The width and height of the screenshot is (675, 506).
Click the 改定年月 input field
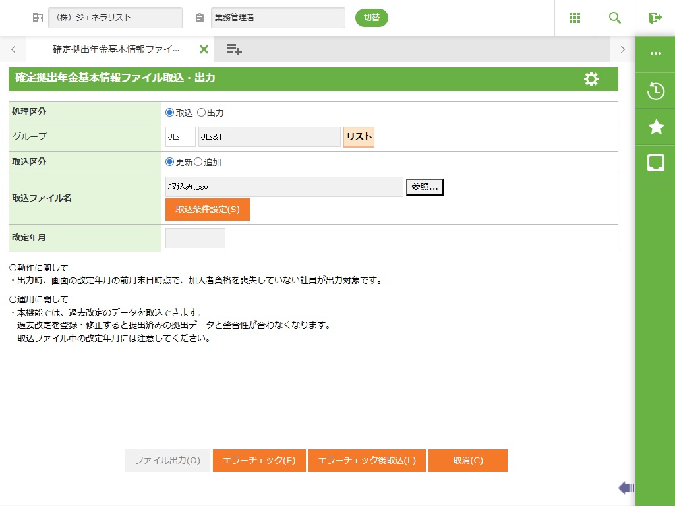[195, 239]
